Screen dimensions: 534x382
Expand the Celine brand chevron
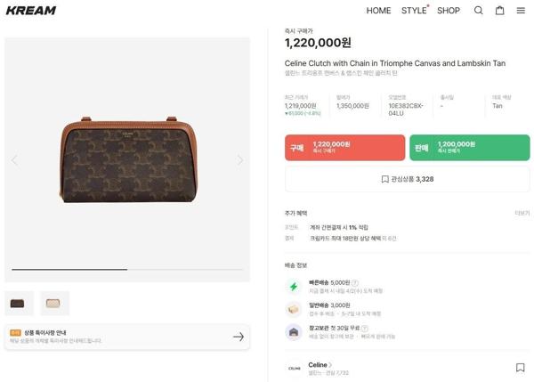click(x=330, y=364)
